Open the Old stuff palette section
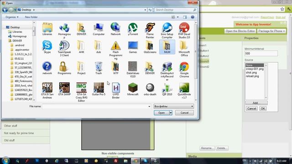 [x=26, y=140]
